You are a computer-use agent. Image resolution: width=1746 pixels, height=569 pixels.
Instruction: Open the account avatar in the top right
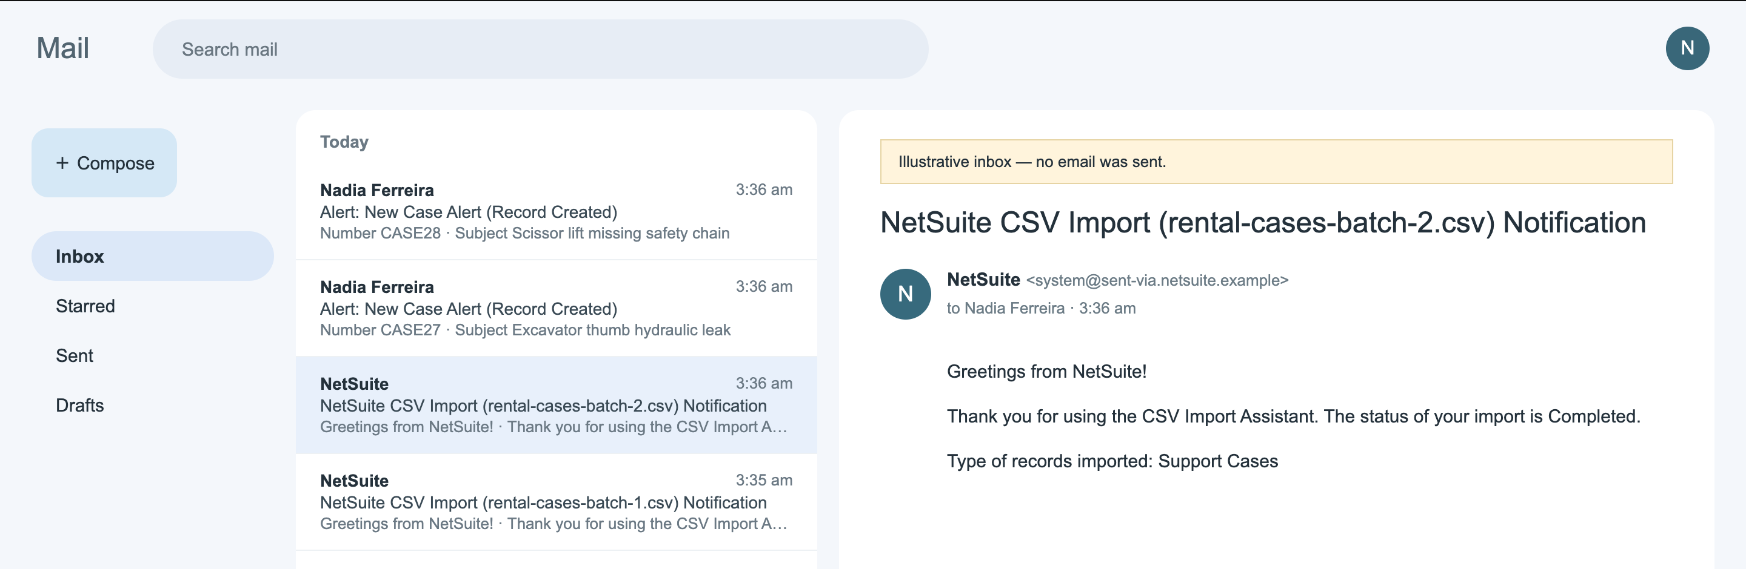[1687, 48]
